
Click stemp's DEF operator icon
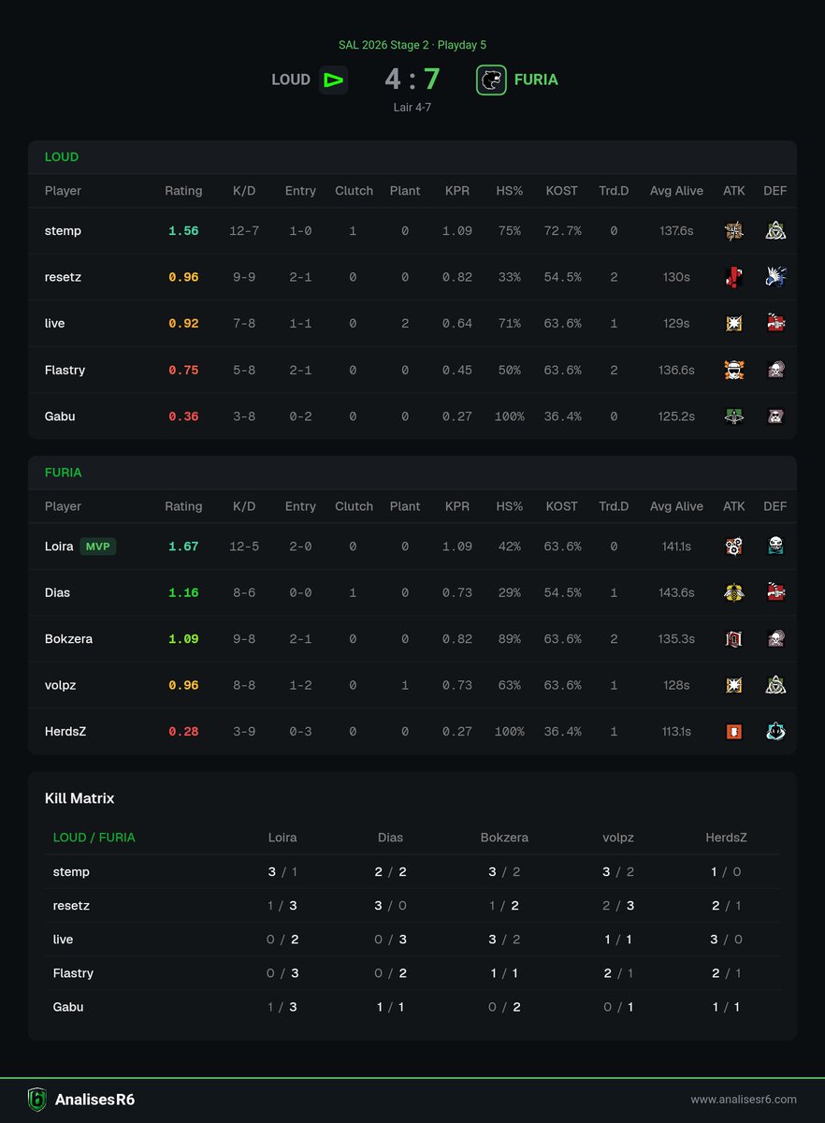click(x=775, y=230)
